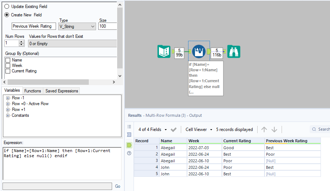Screen dimensions: 330x191
Task: Click the Multi-Row Formula tool icon
Action: click(199, 52)
